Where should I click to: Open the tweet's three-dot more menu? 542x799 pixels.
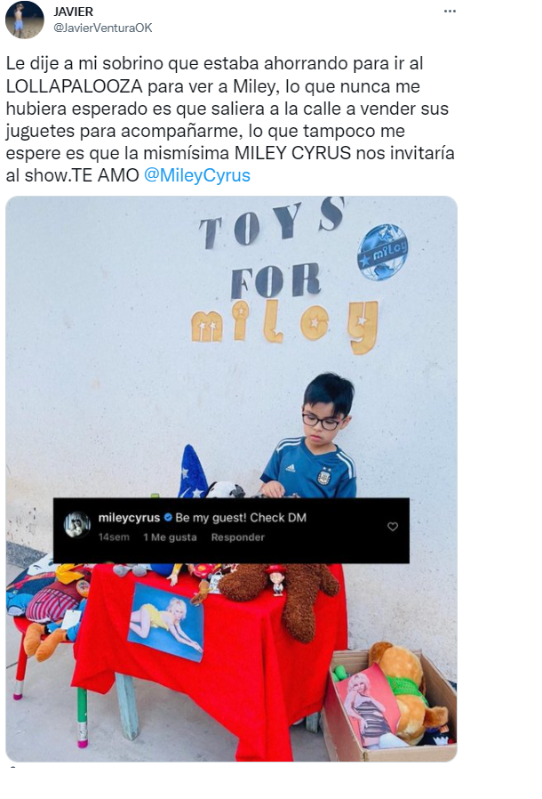coord(450,12)
